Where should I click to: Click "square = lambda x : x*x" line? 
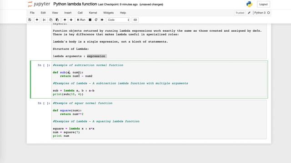pos(74,129)
